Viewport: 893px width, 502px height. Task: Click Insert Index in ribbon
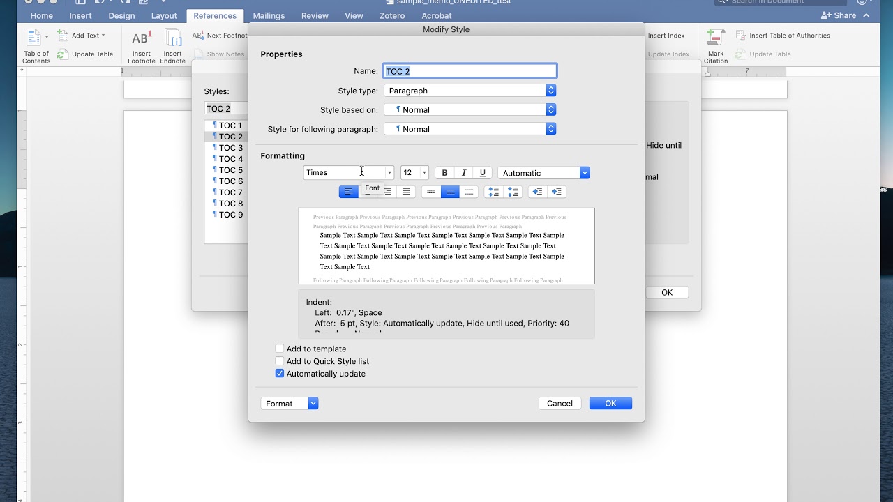[666, 36]
